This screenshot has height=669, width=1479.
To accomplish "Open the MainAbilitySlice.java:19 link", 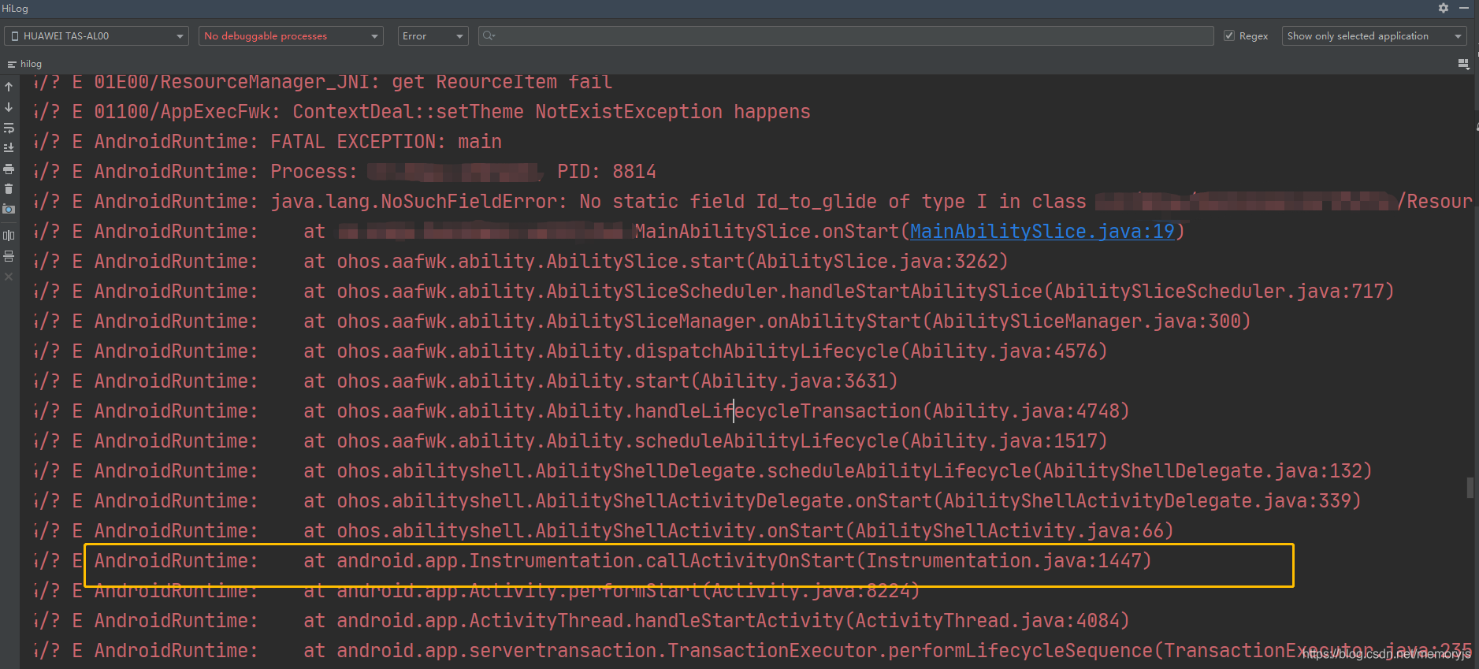I will tap(1042, 232).
